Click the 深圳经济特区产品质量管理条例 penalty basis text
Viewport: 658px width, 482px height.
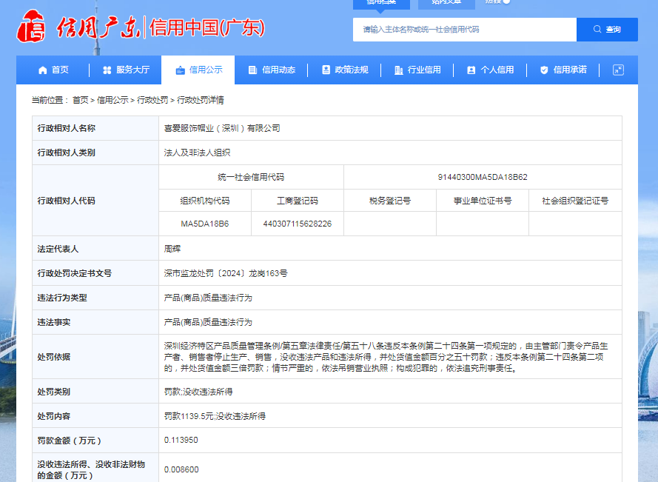[386, 357]
